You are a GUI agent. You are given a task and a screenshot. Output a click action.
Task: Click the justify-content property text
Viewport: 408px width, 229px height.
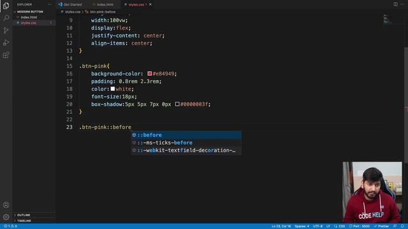114,36
